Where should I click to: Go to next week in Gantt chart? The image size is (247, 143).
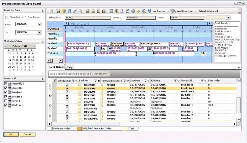(x=209, y=23)
